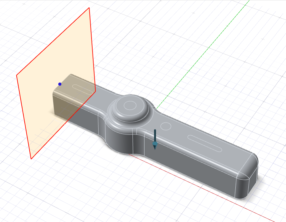Pick the small inner circle on the round boss
The image size is (286, 222).
click(130, 106)
